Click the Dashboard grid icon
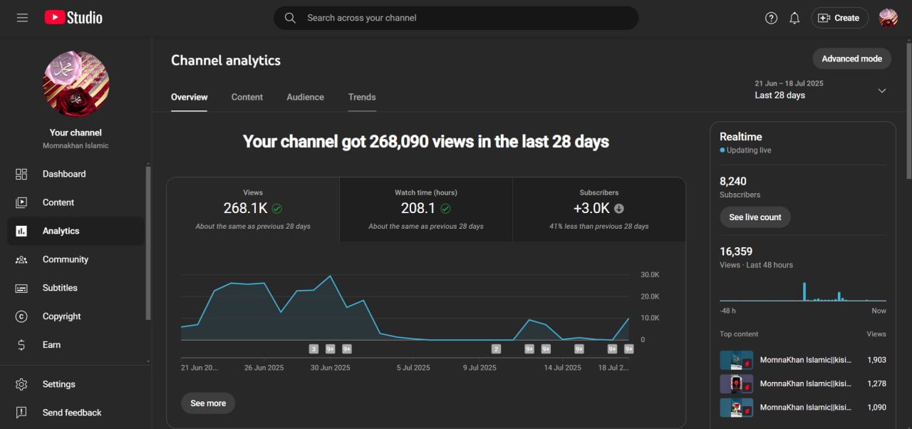Screen dimensions: 912x429 pos(21,174)
